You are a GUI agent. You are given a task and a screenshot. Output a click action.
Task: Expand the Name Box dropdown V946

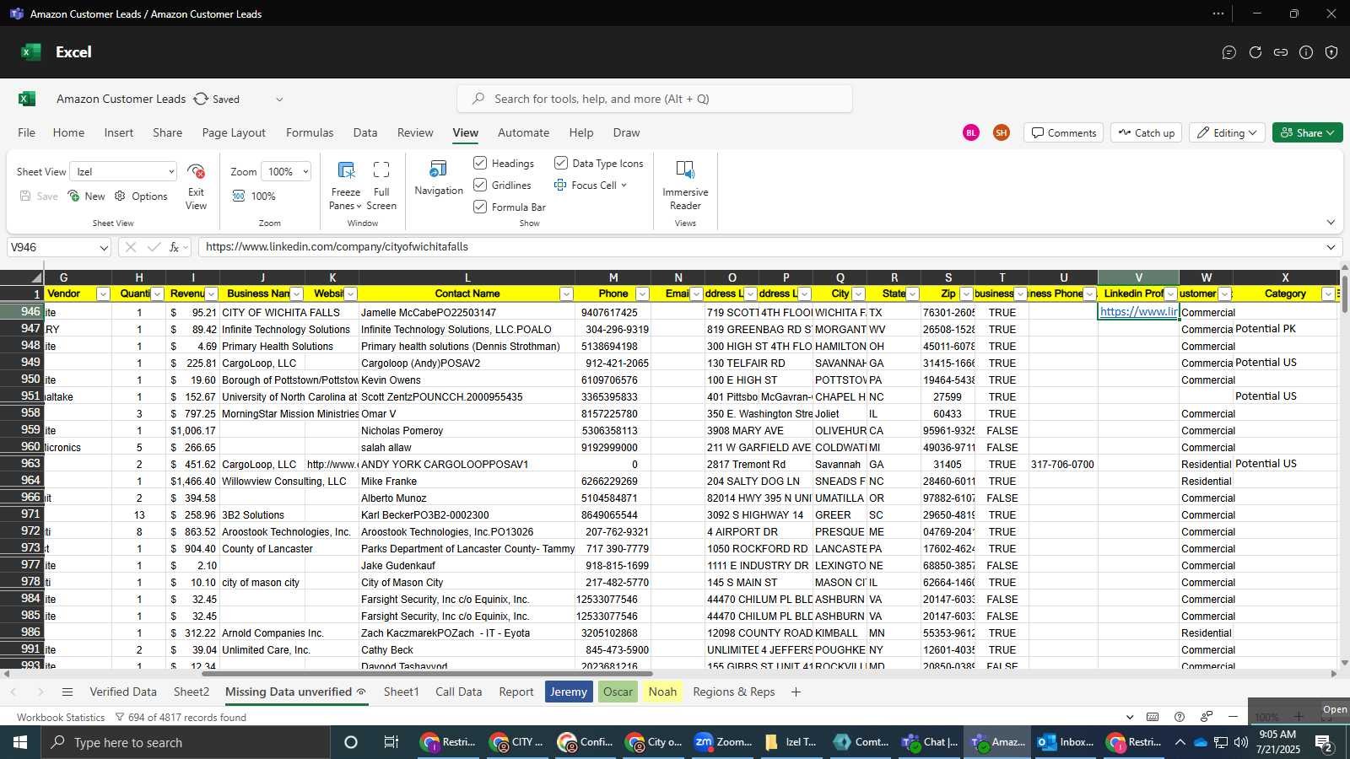point(104,247)
